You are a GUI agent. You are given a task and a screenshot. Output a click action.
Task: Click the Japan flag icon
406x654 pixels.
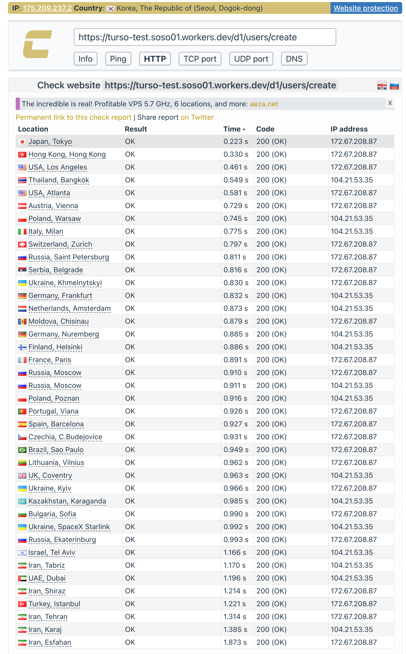(22, 142)
